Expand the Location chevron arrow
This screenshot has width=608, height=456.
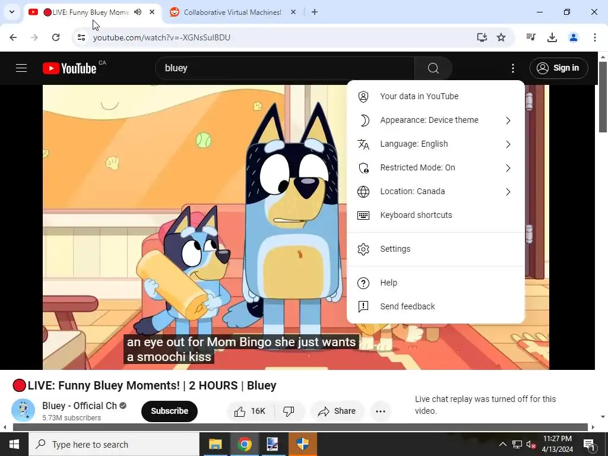click(508, 192)
